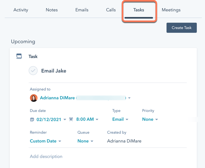Screen dimensions: 205x168
Task: Click the Upcoming section heading
Action: [23, 42]
